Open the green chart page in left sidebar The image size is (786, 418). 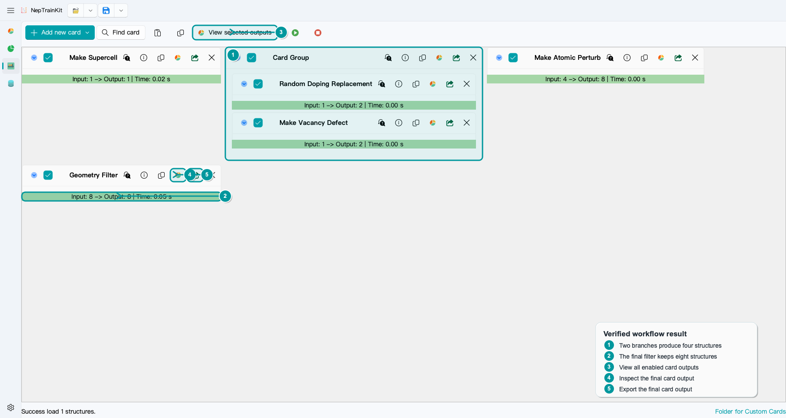11,48
